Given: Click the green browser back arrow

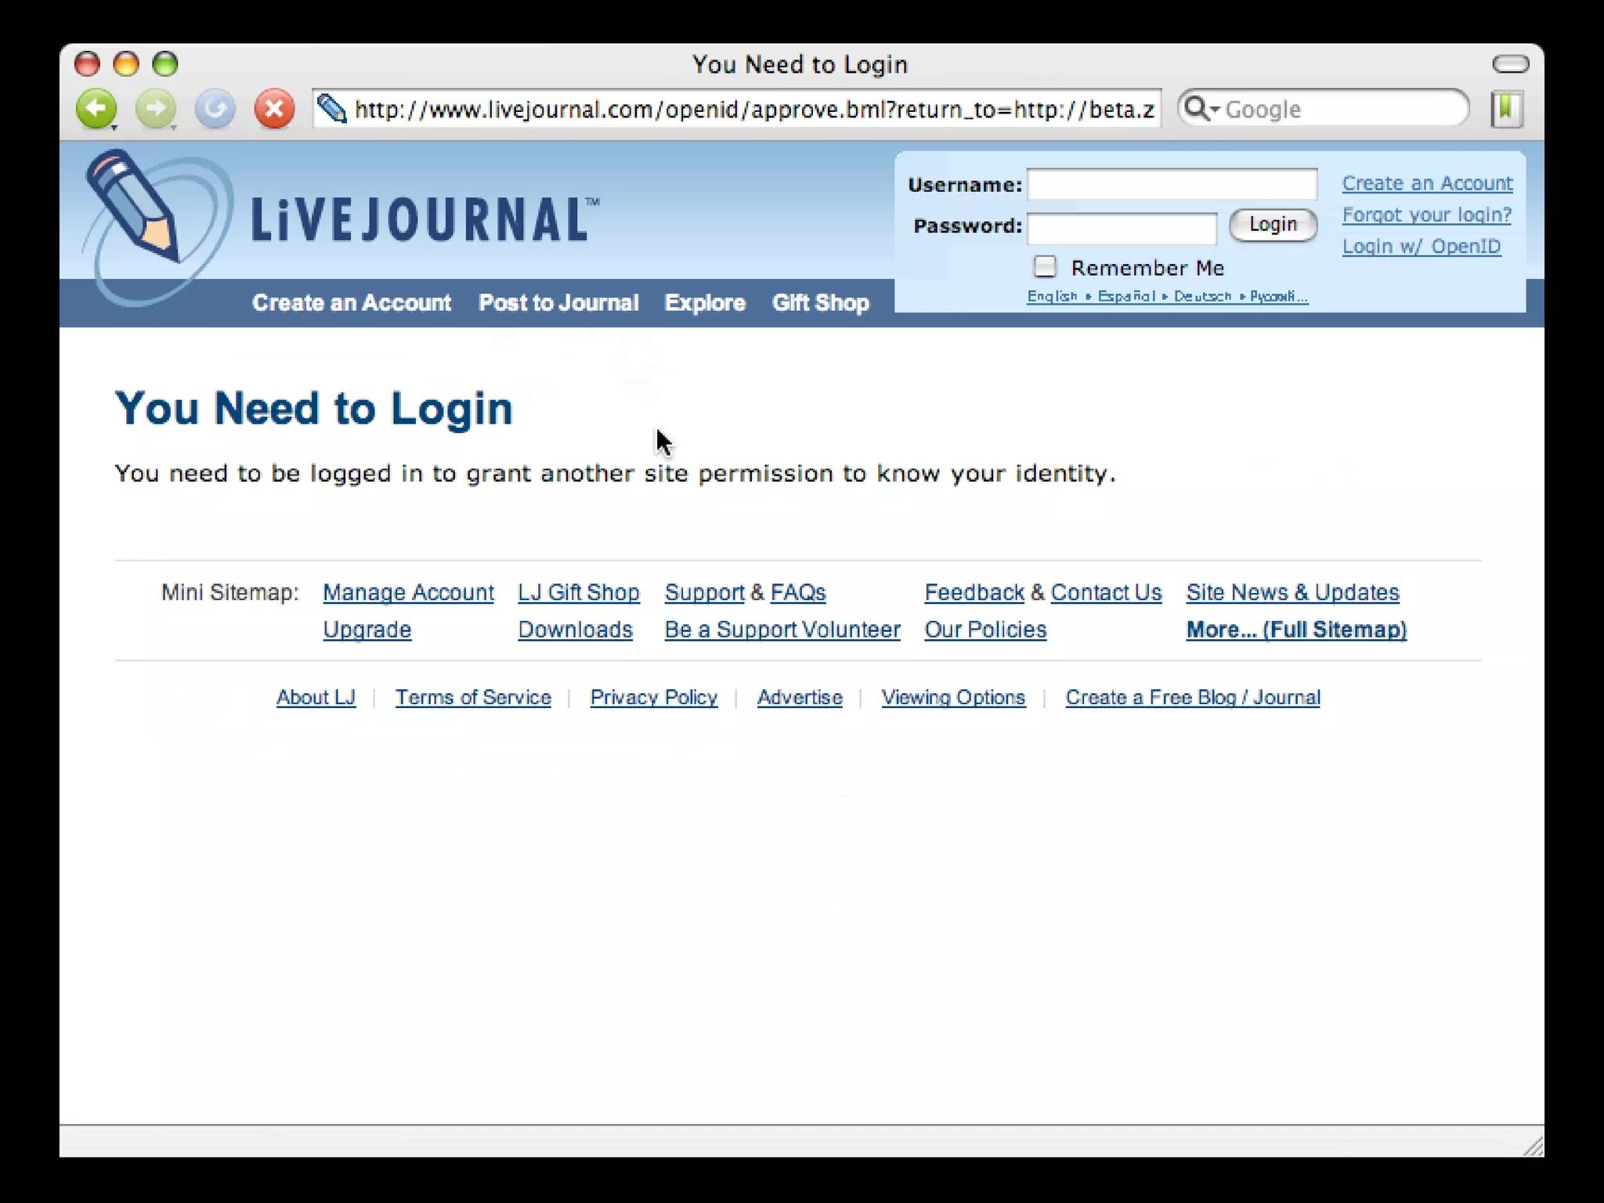Looking at the screenshot, I should click(96, 108).
